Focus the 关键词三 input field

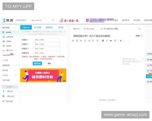click(47, 49)
